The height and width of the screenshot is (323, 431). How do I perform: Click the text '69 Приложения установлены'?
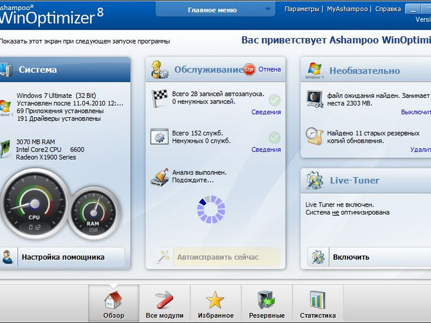click(x=60, y=111)
